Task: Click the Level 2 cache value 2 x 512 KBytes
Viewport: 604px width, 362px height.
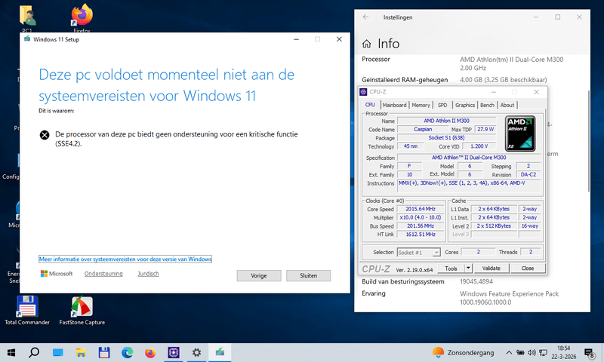Action: [x=494, y=225]
